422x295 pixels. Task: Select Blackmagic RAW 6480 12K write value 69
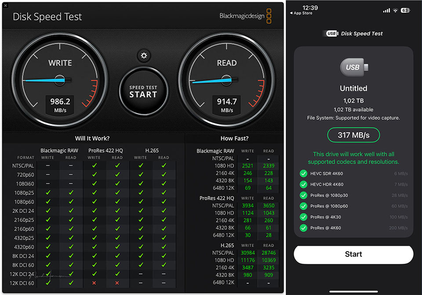click(x=247, y=188)
